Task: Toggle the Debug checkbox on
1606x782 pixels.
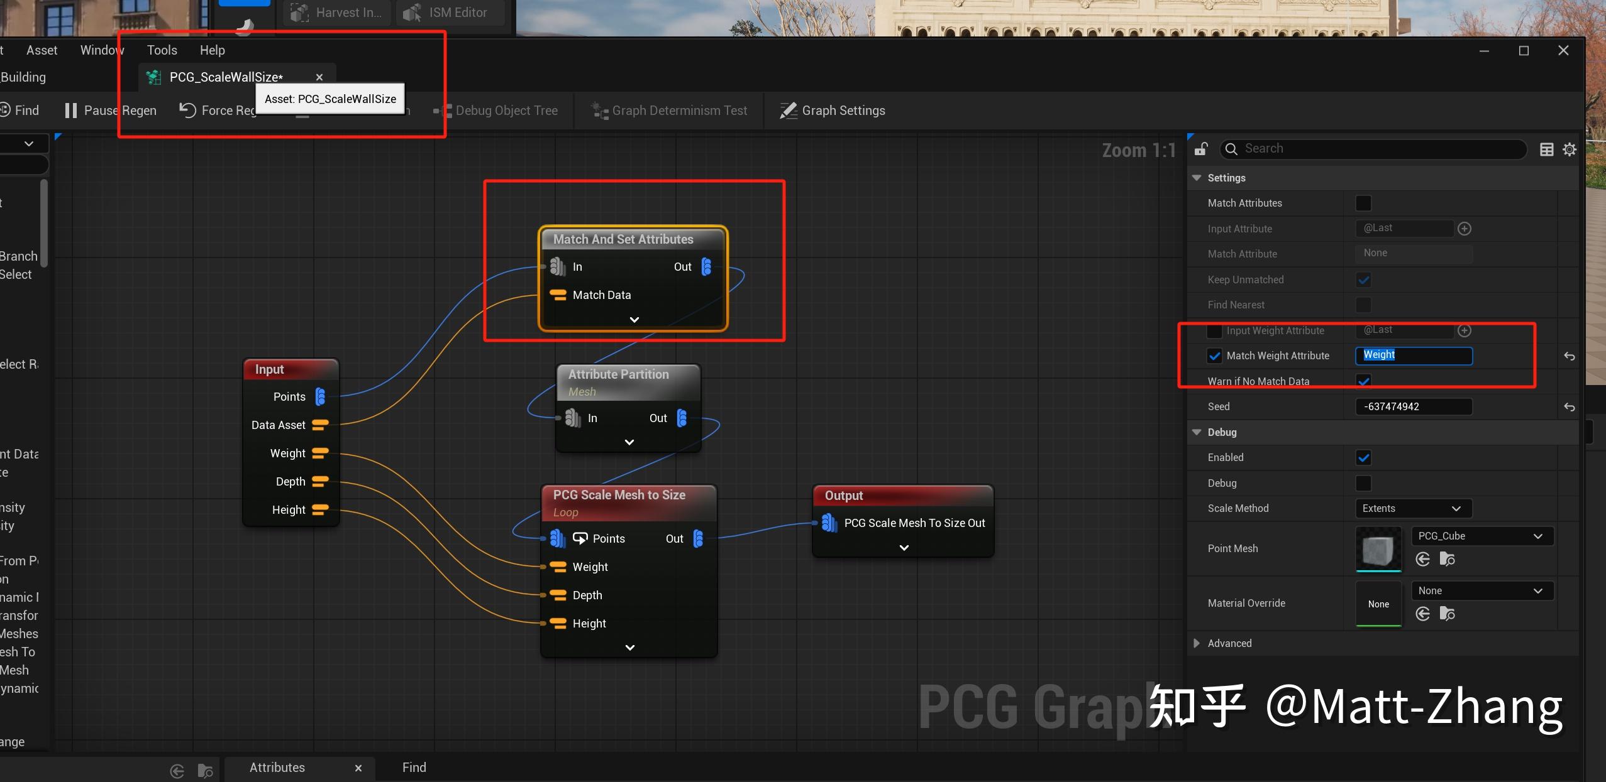Action: [x=1363, y=483]
